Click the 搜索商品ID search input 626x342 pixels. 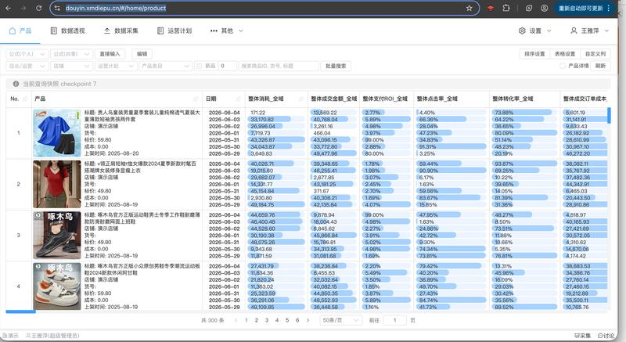[279, 66]
